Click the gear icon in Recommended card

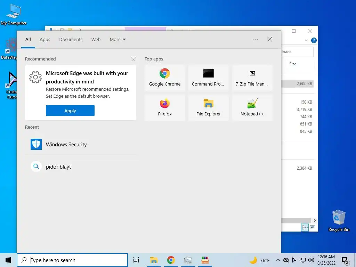pyautogui.click(x=35, y=77)
